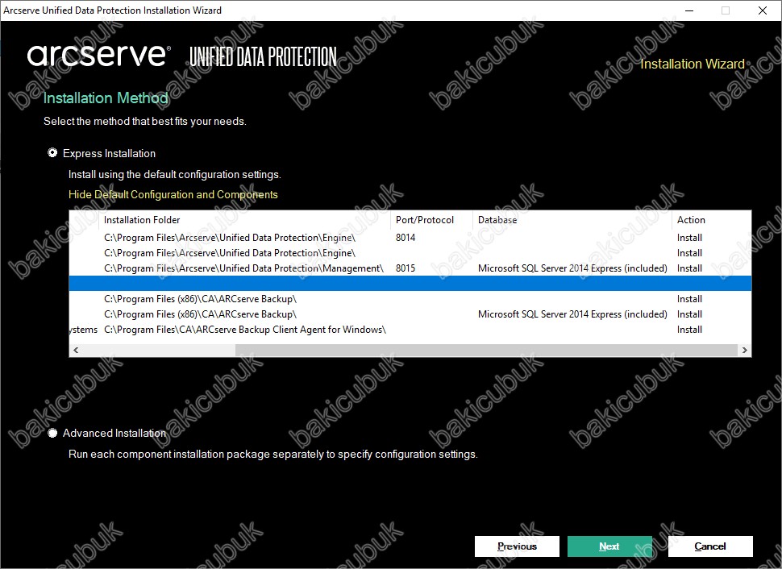Click the horizontal scrollbar right arrow
Viewport: 782px width, 569px height.
(744, 350)
